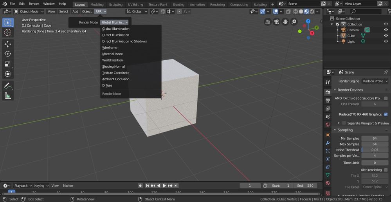Open the Render Engine dropdown
This screenshot has height=202, width=391.
[x=375, y=81]
